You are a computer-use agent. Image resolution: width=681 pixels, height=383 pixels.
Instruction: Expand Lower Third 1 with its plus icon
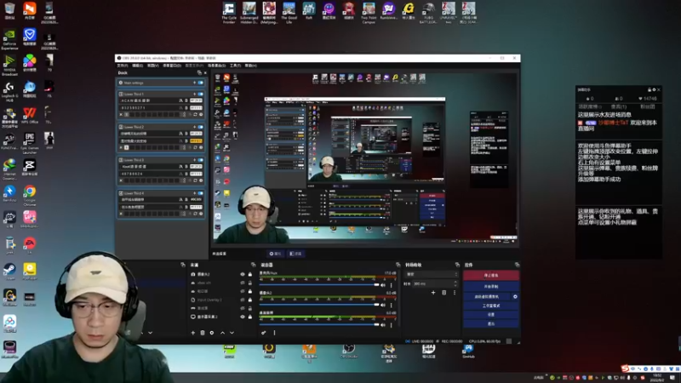(x=195, y=94)
